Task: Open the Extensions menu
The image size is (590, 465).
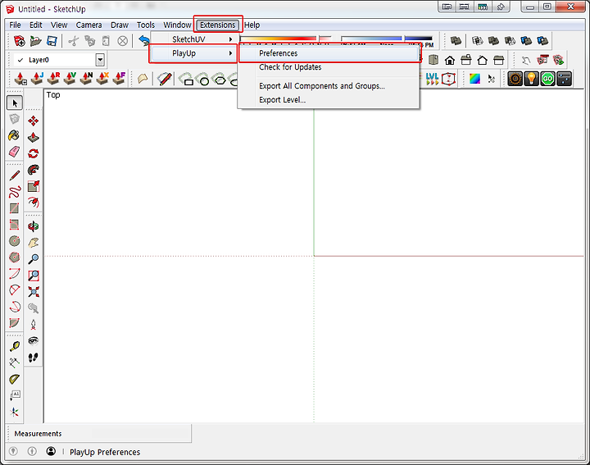Action: (218, 25)
